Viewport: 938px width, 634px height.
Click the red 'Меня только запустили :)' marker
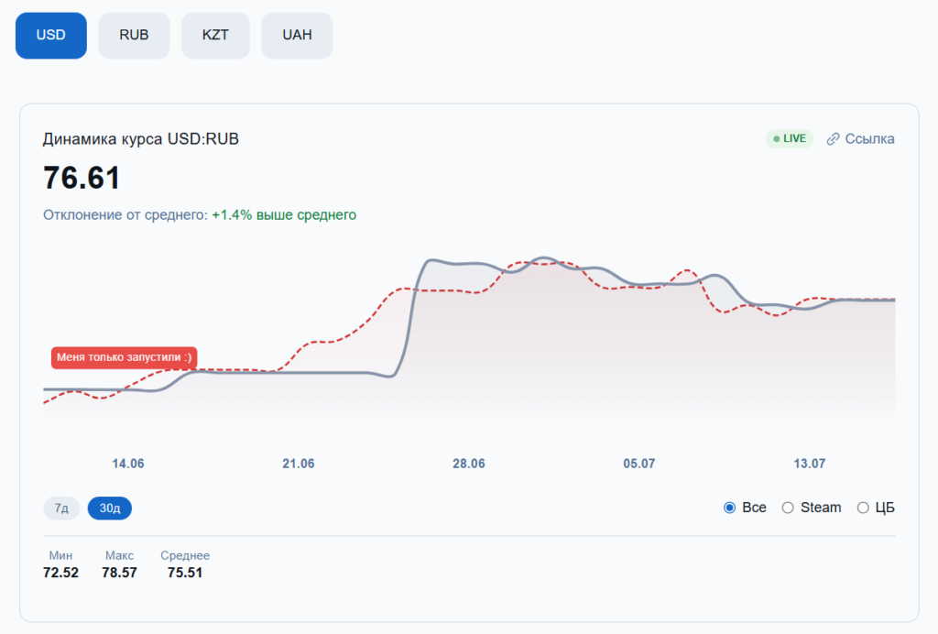124,357
